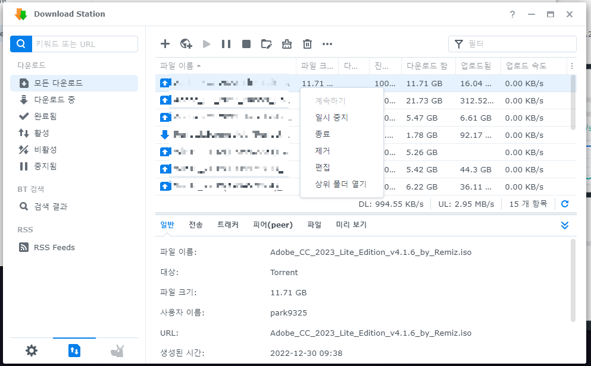Screen dimensions: 591x366
Task: Open the 피어(peer) tab
Action: pyautogui.click(x=273, y=225)
